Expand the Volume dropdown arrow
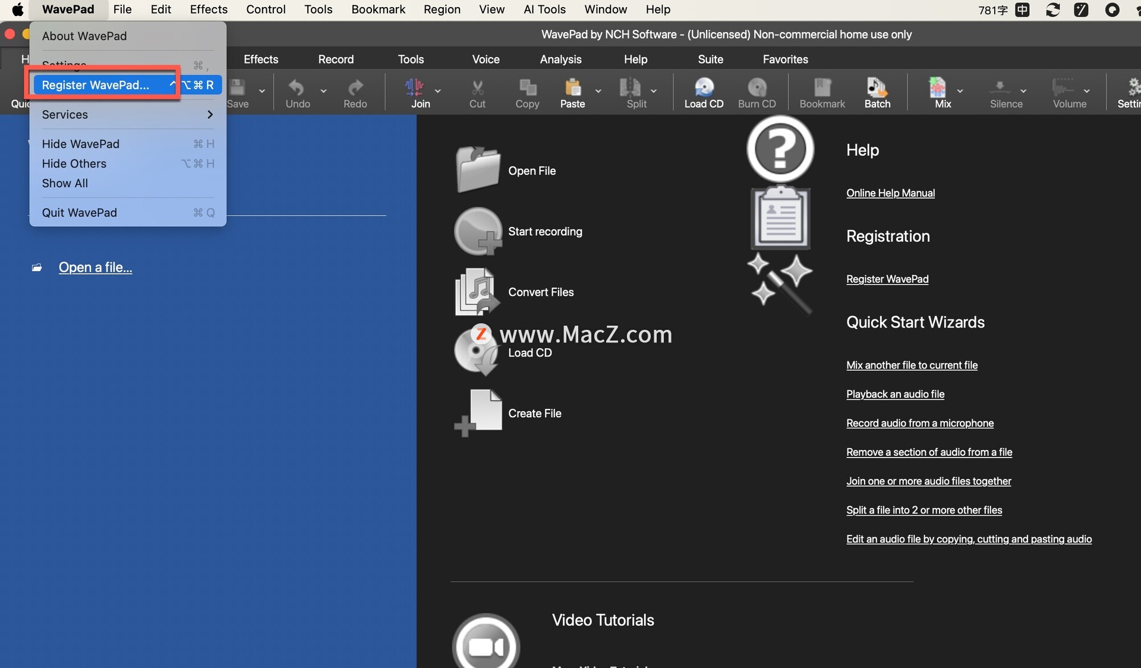The height and width of the screenshot is (668, 1141). (x=1087, y=91)
